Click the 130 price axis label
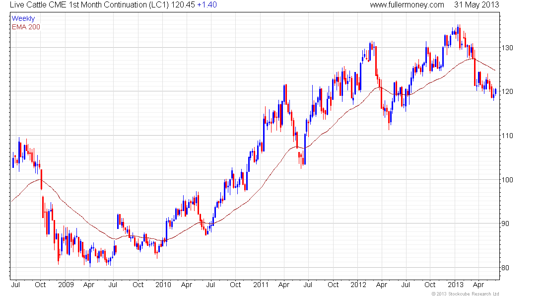Viewport: 546px width, 298px height. click(x=507, y=48)
